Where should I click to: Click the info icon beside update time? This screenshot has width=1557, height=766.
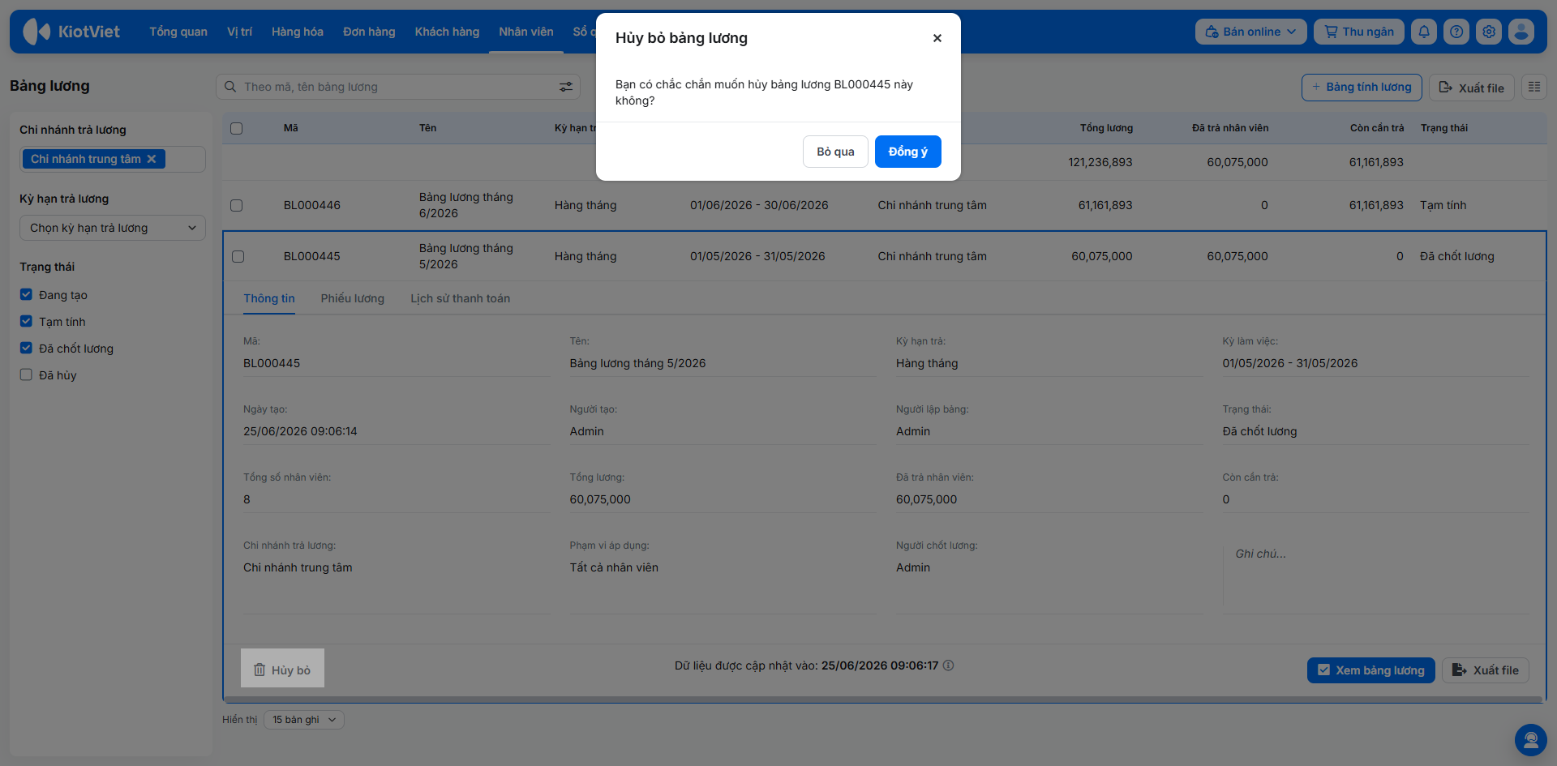[x=949, y=665]
